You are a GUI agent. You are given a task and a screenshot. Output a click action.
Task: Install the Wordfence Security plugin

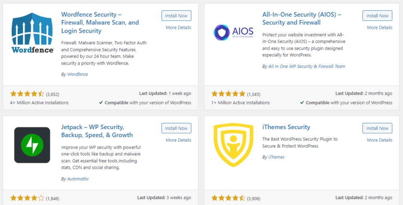pos(176,16)
